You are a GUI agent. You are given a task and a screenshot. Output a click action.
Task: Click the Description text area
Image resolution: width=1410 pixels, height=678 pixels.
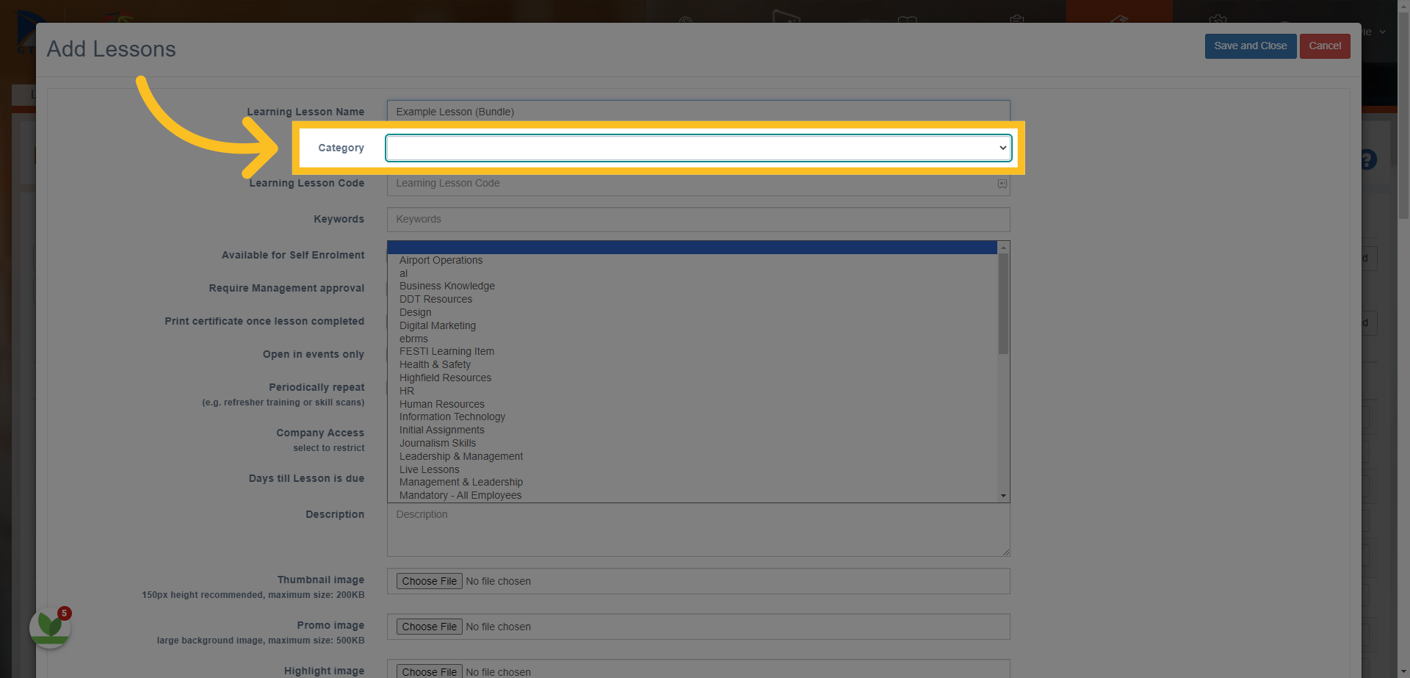coord(698,530)
